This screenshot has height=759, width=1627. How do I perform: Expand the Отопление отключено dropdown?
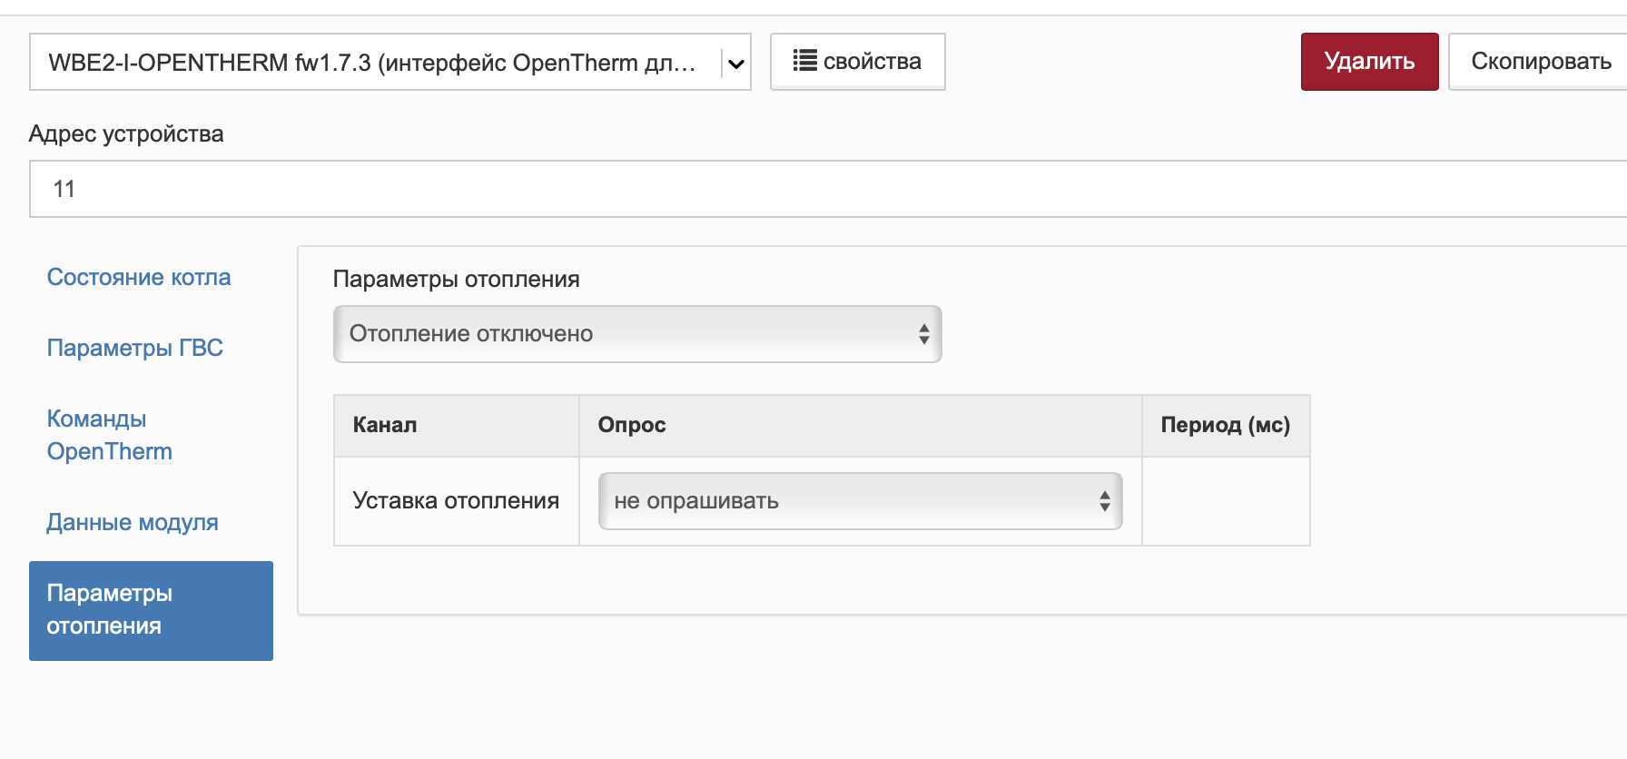click(637, 334)
